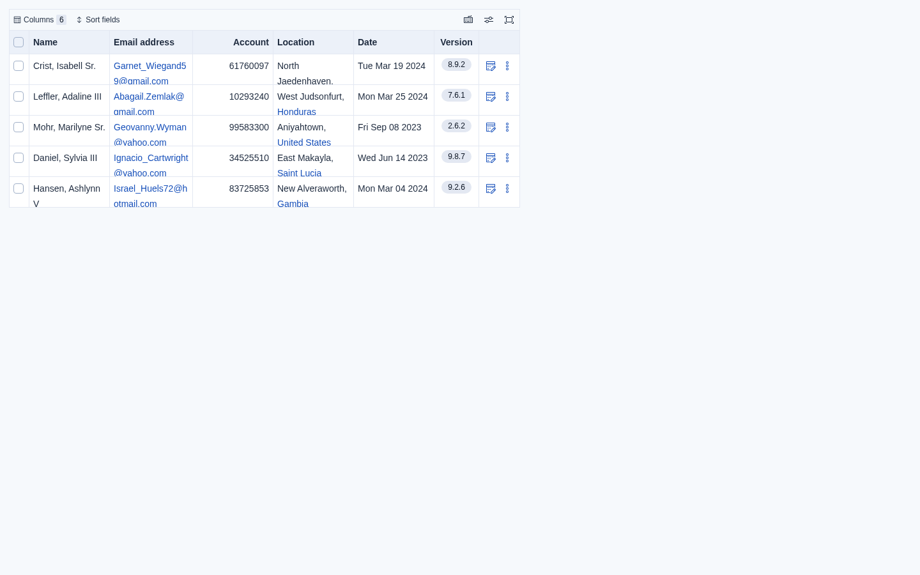This screenshot has height=575, width=920.
Task: Toggle full screen mode icon
Action: point(509,20)
